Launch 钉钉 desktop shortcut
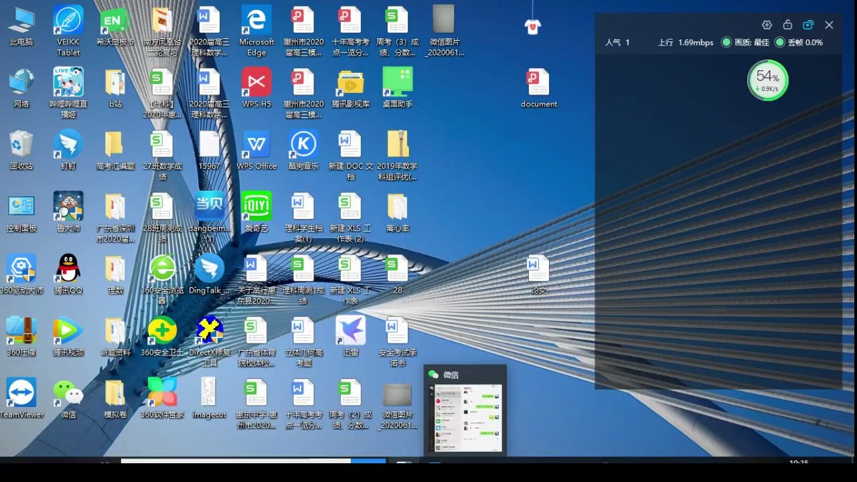857x482 pixels. pos(68,150)
